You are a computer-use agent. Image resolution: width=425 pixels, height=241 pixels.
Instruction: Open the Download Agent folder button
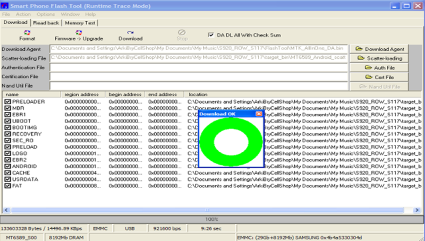coord(380,49)
